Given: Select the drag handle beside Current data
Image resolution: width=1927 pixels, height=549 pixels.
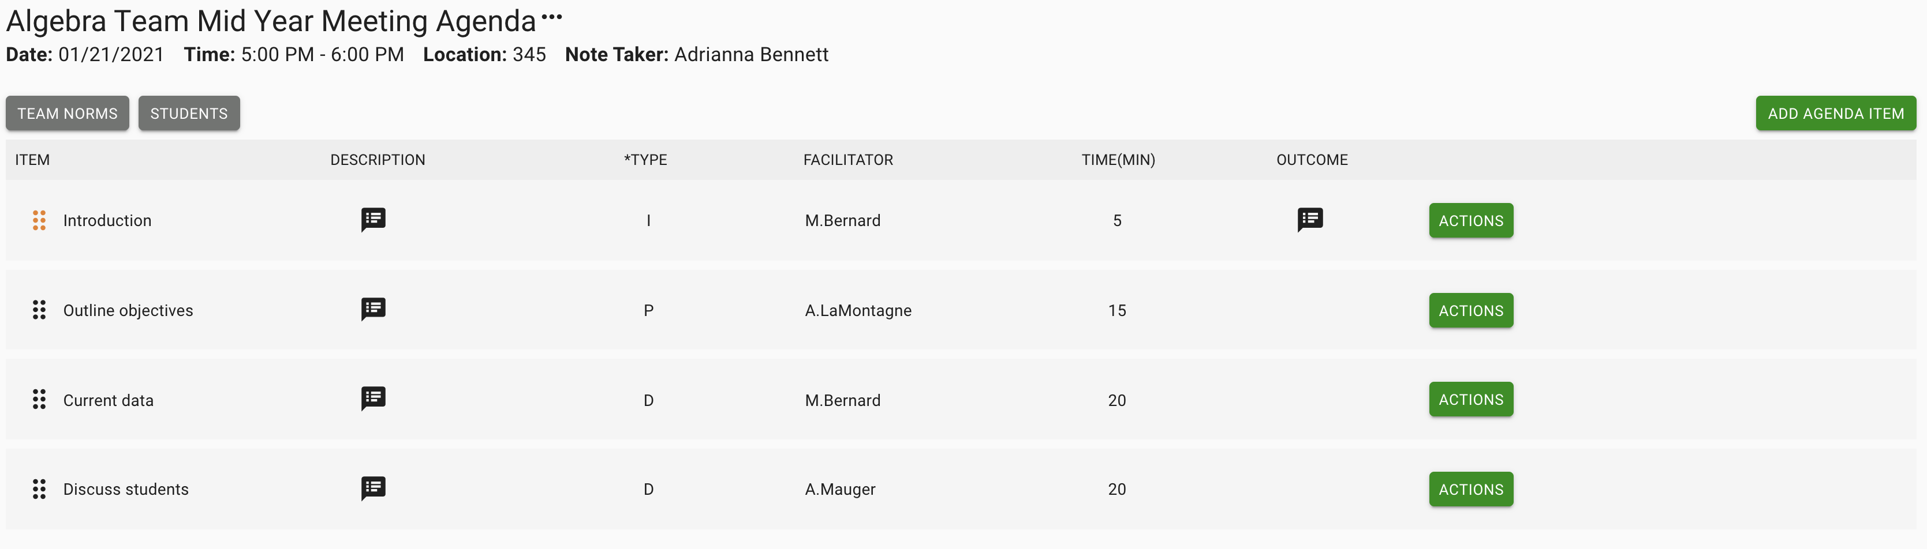Looking at the screenshot, I should tap(40, 400).
